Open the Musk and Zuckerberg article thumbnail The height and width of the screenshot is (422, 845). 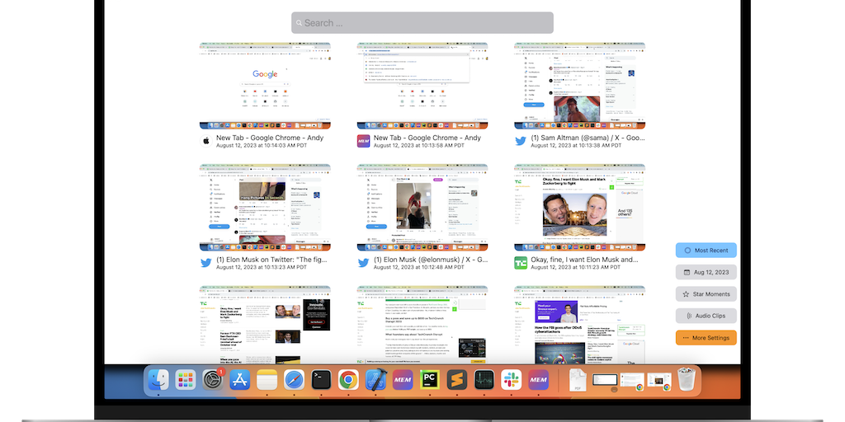click(x=578, y=207)
